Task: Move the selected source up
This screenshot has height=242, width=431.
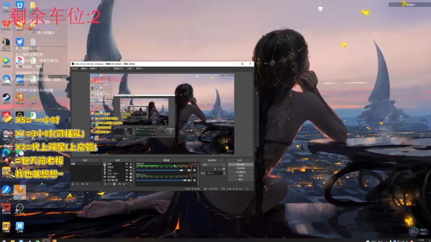Action: click(120, 184)
